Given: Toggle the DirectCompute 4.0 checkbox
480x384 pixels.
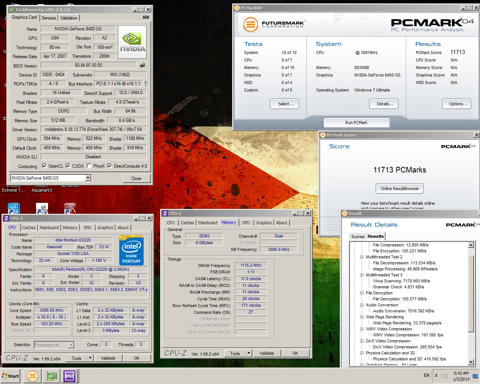Looking at the screenshot, I should point(109,166).
